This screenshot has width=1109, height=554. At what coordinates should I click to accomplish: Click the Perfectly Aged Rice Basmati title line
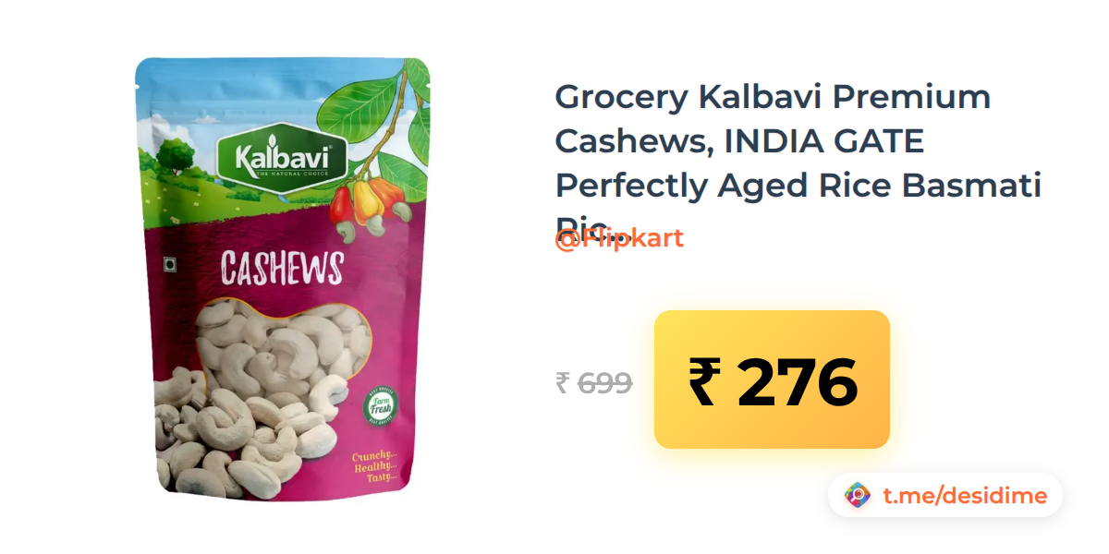pos(798,187)
